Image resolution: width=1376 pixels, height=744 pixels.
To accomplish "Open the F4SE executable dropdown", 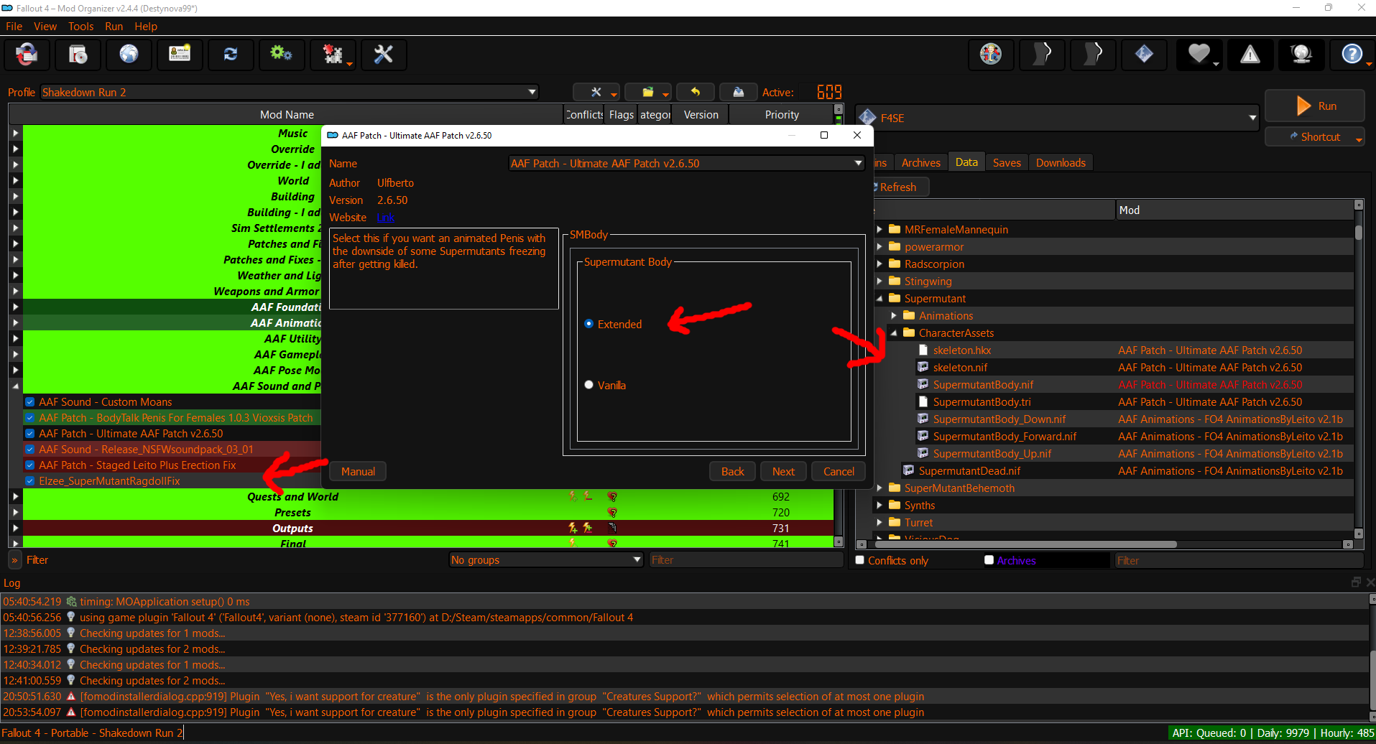I will (x=1057, y=118).
